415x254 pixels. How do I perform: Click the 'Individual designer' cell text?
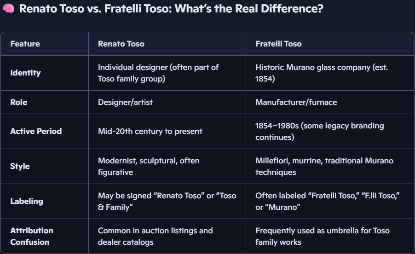(x=158, y=73)
